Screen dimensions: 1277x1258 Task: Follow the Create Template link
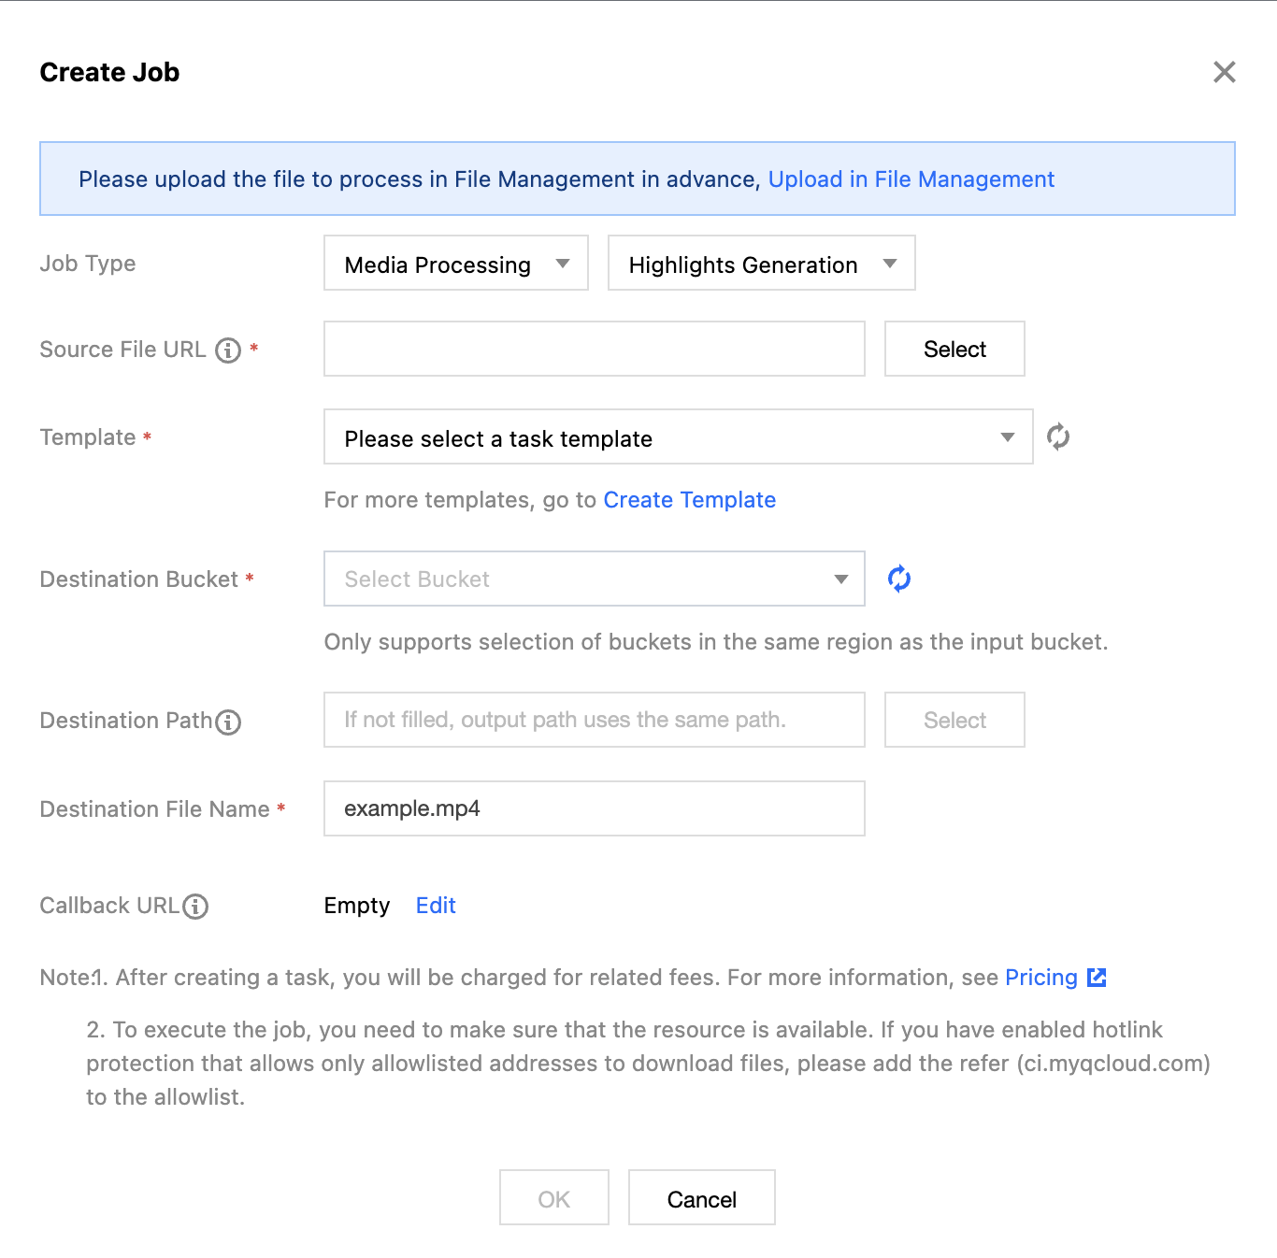(x=689, y=500)
